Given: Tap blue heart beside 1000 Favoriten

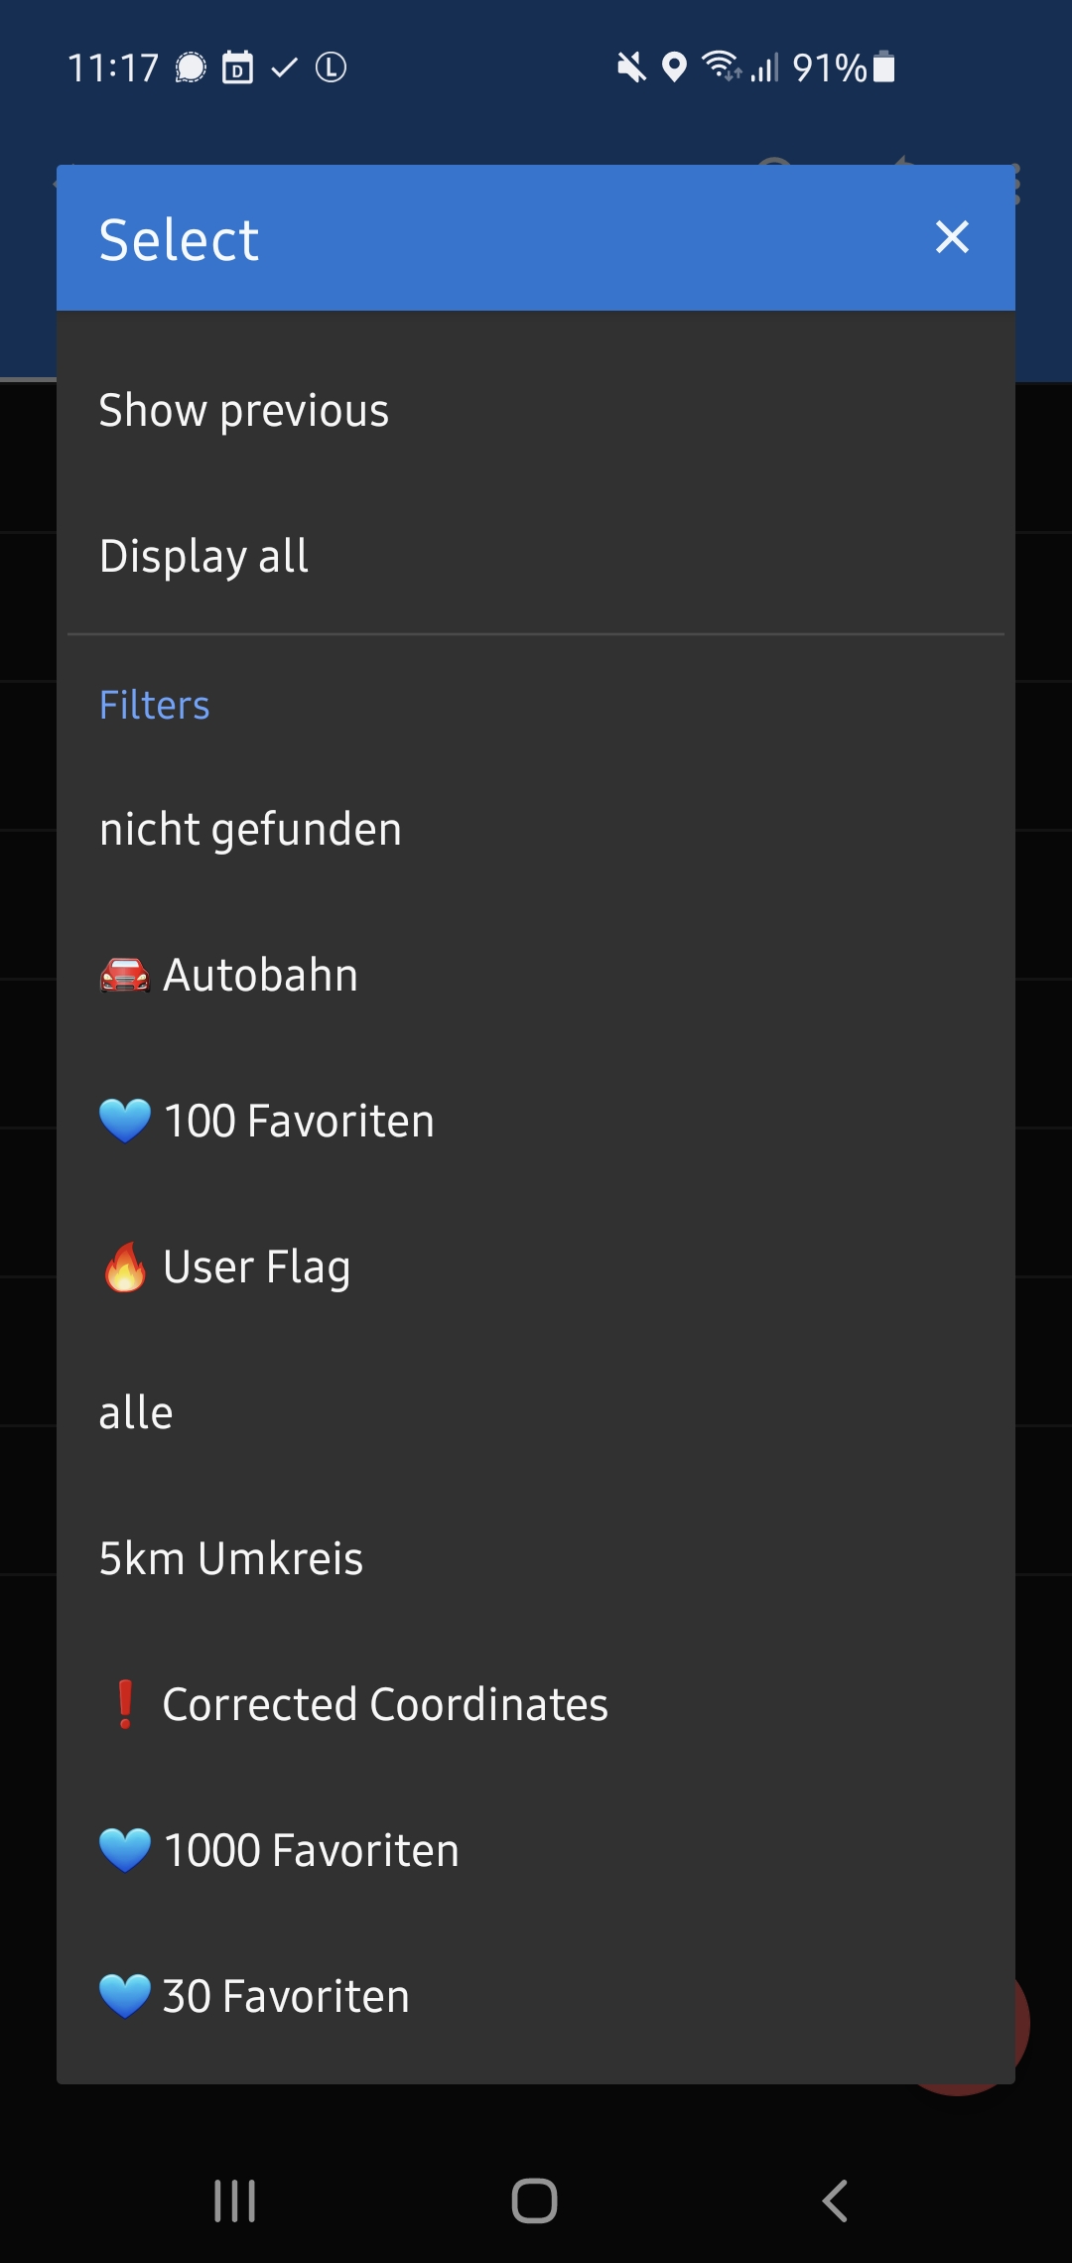Looking at the screenshot, I should pyautogui.click(x=125, y=1850).
